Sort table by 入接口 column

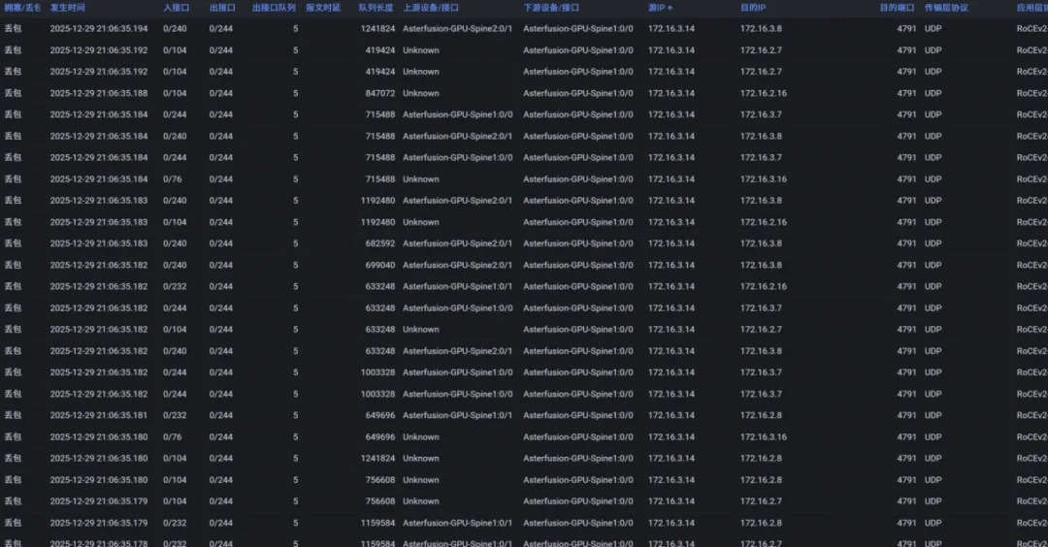coord(176,7)
